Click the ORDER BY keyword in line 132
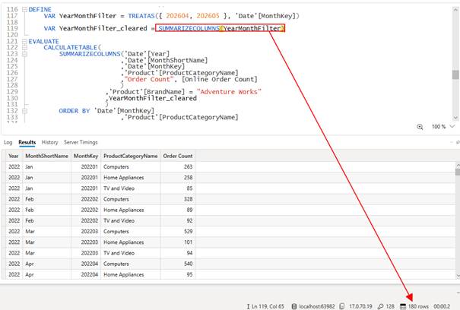460x310 pixels. [x=75, y=111]
